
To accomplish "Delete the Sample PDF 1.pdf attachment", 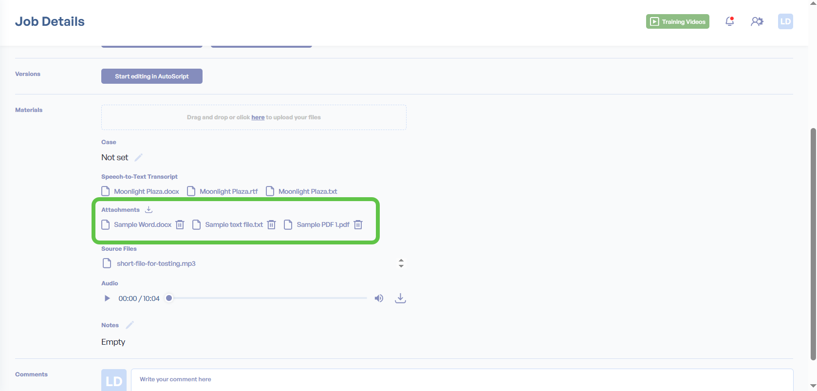I will tap(358, 224).
